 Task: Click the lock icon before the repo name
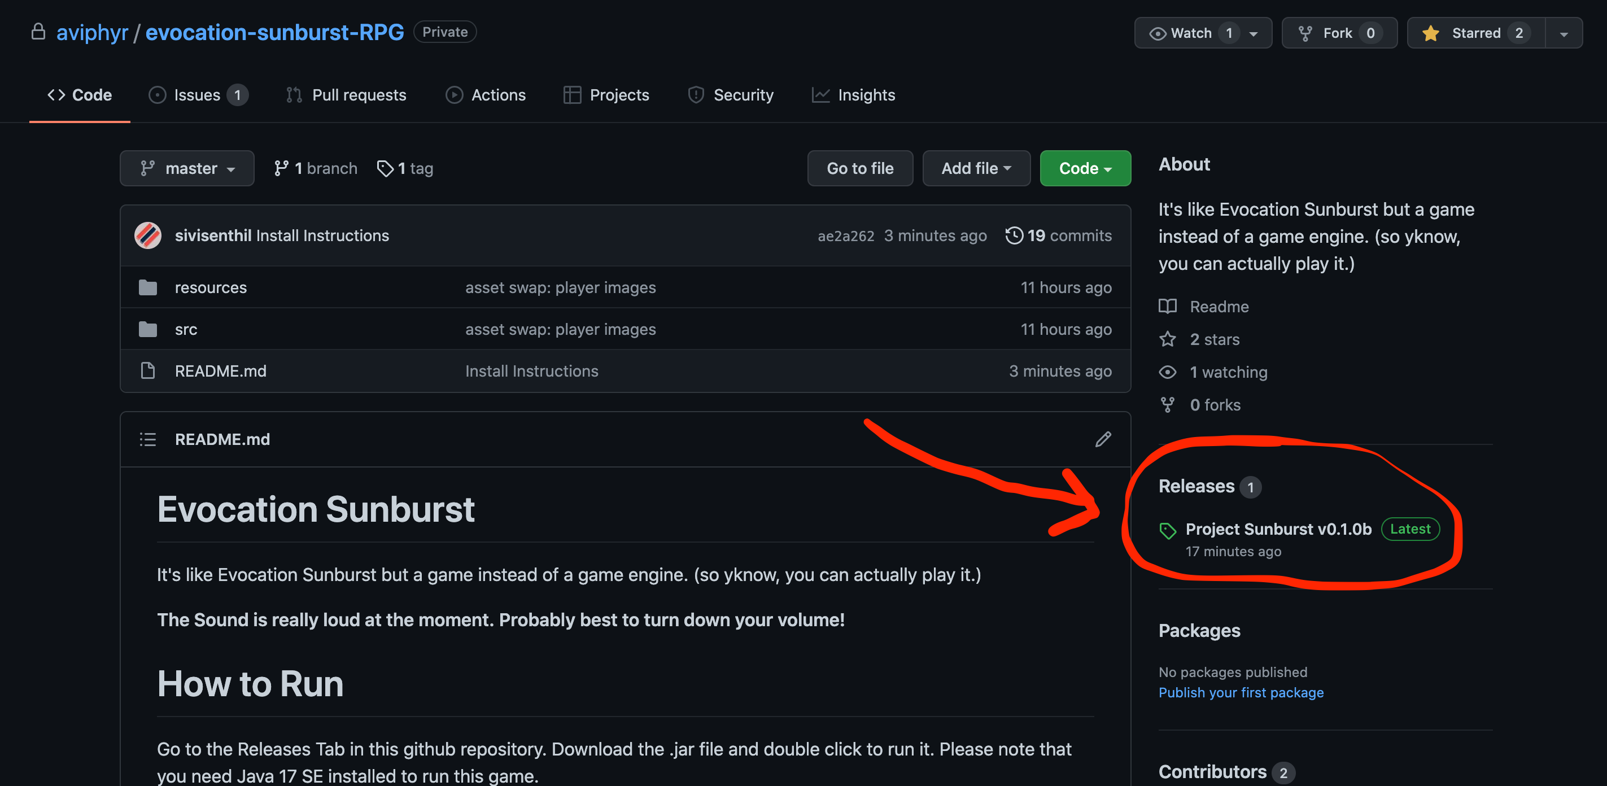coord(38,31)
